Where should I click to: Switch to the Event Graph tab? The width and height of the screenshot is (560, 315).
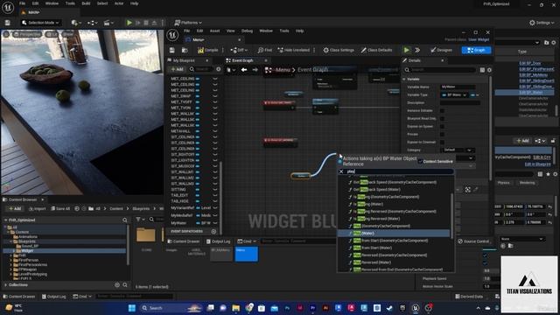click(x=242, y=60)
